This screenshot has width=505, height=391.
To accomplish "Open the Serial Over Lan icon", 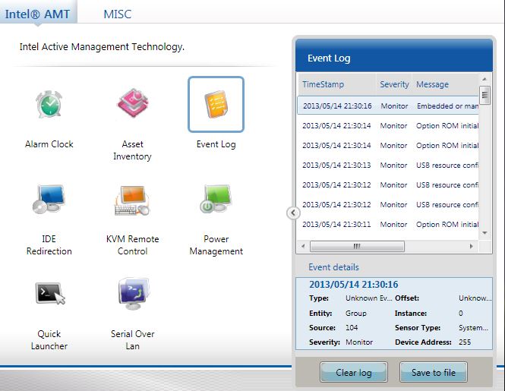I will pyautogui.click(x=134, y=293).
